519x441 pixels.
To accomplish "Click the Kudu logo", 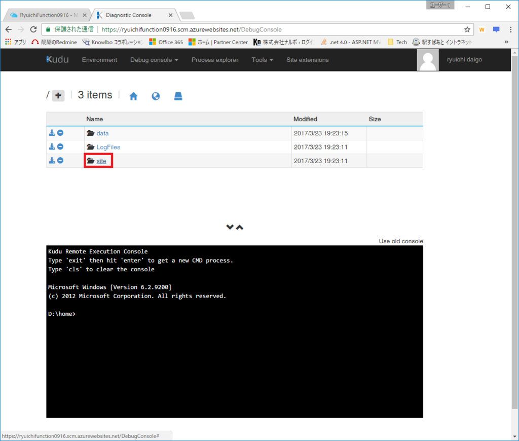I will (58, 60).
